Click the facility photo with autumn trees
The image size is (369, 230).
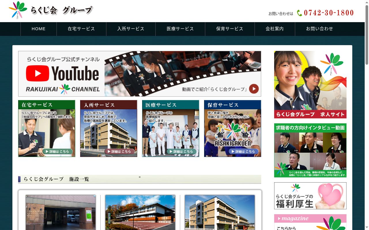coord(140,212)
